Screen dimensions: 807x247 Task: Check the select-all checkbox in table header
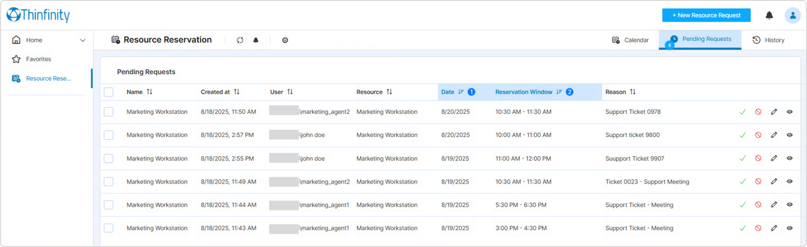[x=109, y=92]
